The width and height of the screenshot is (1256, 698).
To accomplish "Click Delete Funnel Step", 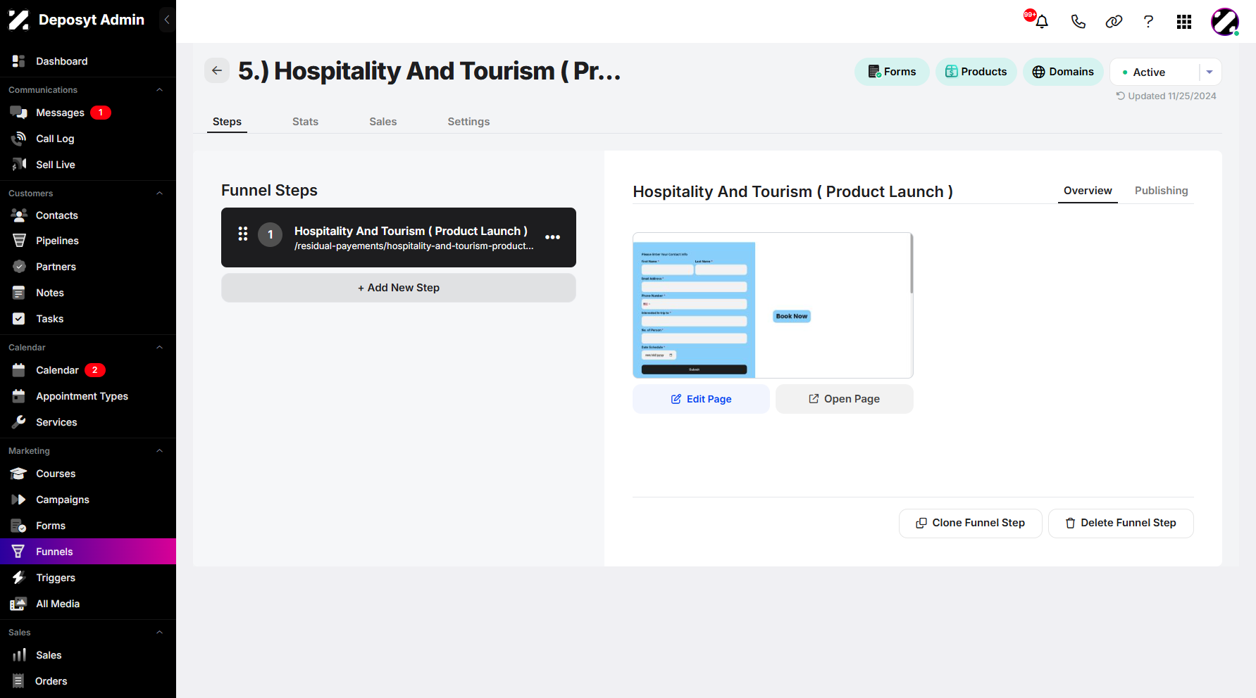I will 1121,523.
